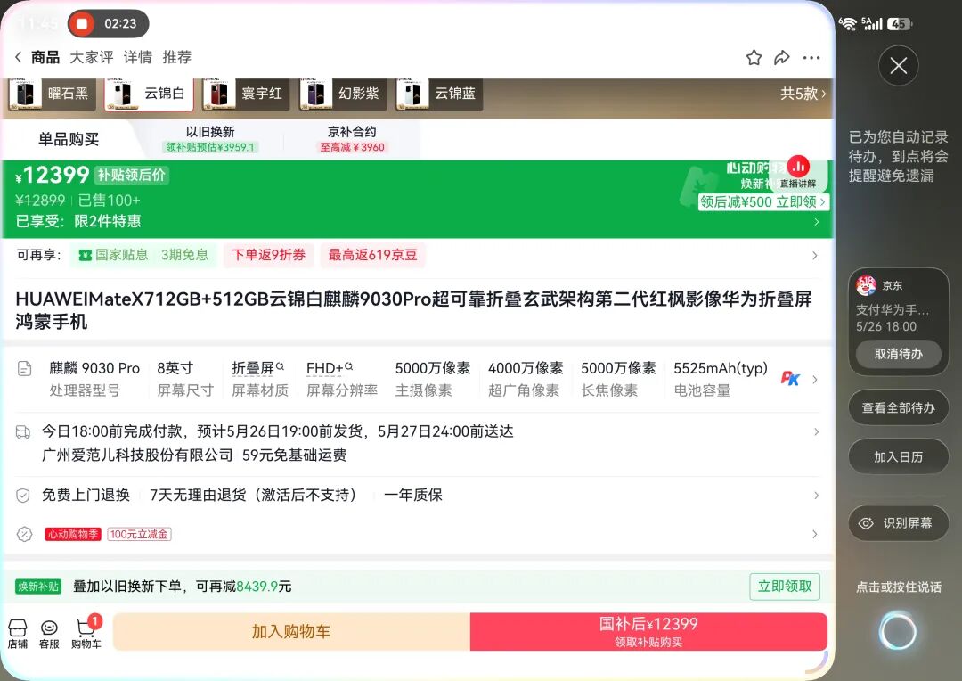Switch to the 商品 tab

click(45, 57)
